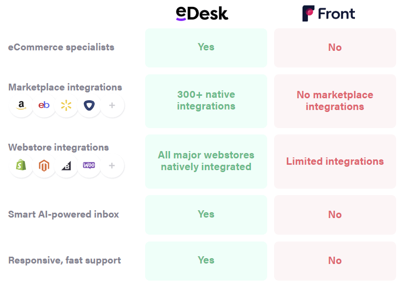Click the Walmart spark icon
Image resolution: width=403 pixels, height=286 pixels.
pos(66,105)
